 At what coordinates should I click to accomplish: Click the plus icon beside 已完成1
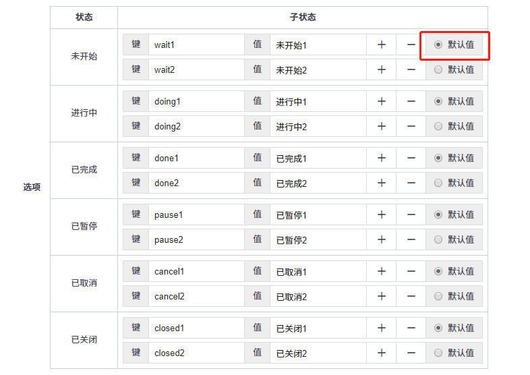(x=381, y=158)
